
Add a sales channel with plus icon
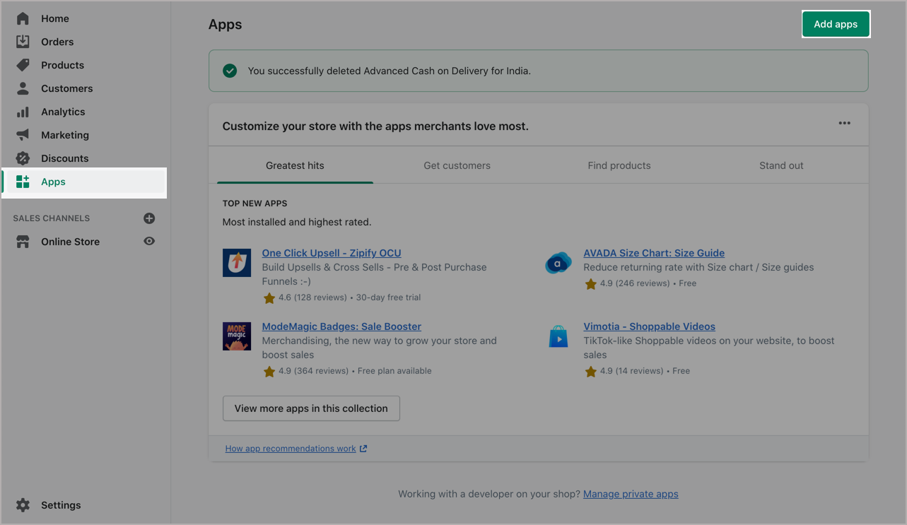tap(149, 218)
